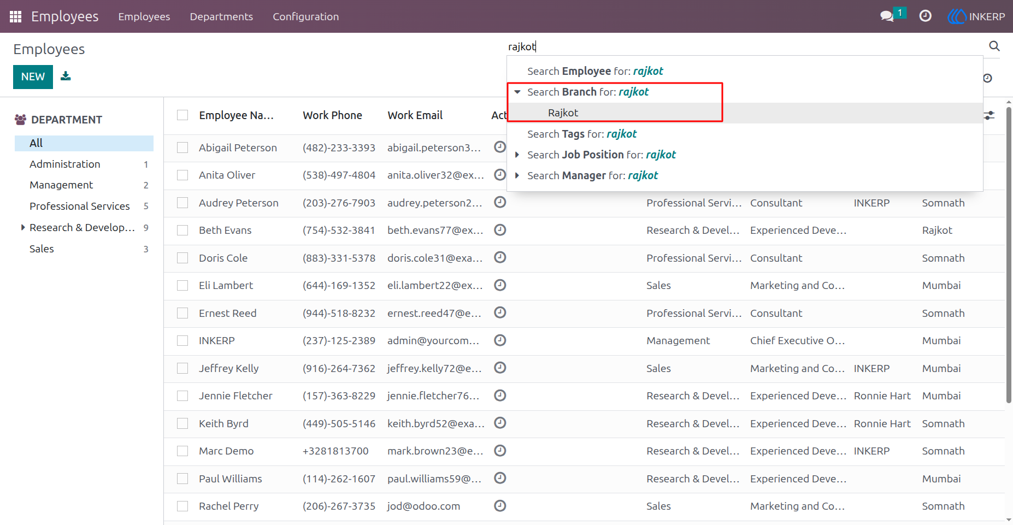Select Abigail Peterson's row checkbox
Viewport: 1013px width, 525px height.
click(182, 148)
